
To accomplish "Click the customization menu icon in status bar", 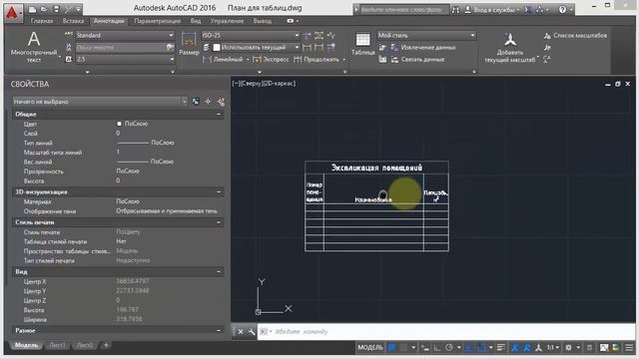I will click(x=629, y=347).
